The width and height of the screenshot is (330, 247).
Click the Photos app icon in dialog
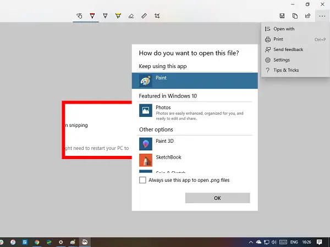pos(146,110)
